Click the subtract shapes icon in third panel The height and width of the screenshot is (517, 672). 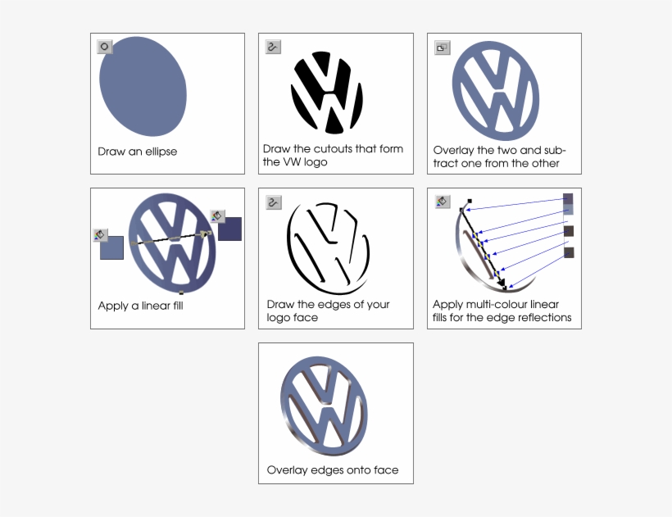click(443, 48)
